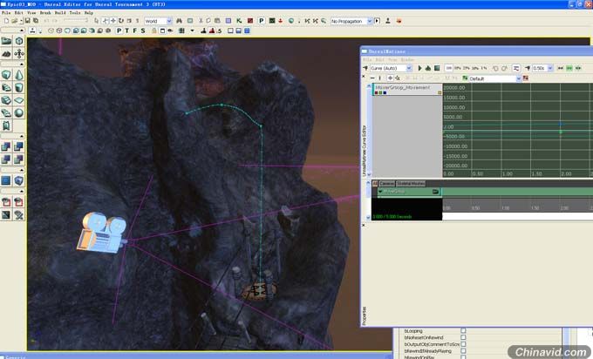The image size is (593, 359).
Task: Choose the Cone brush builder
Action: (19, 75)
